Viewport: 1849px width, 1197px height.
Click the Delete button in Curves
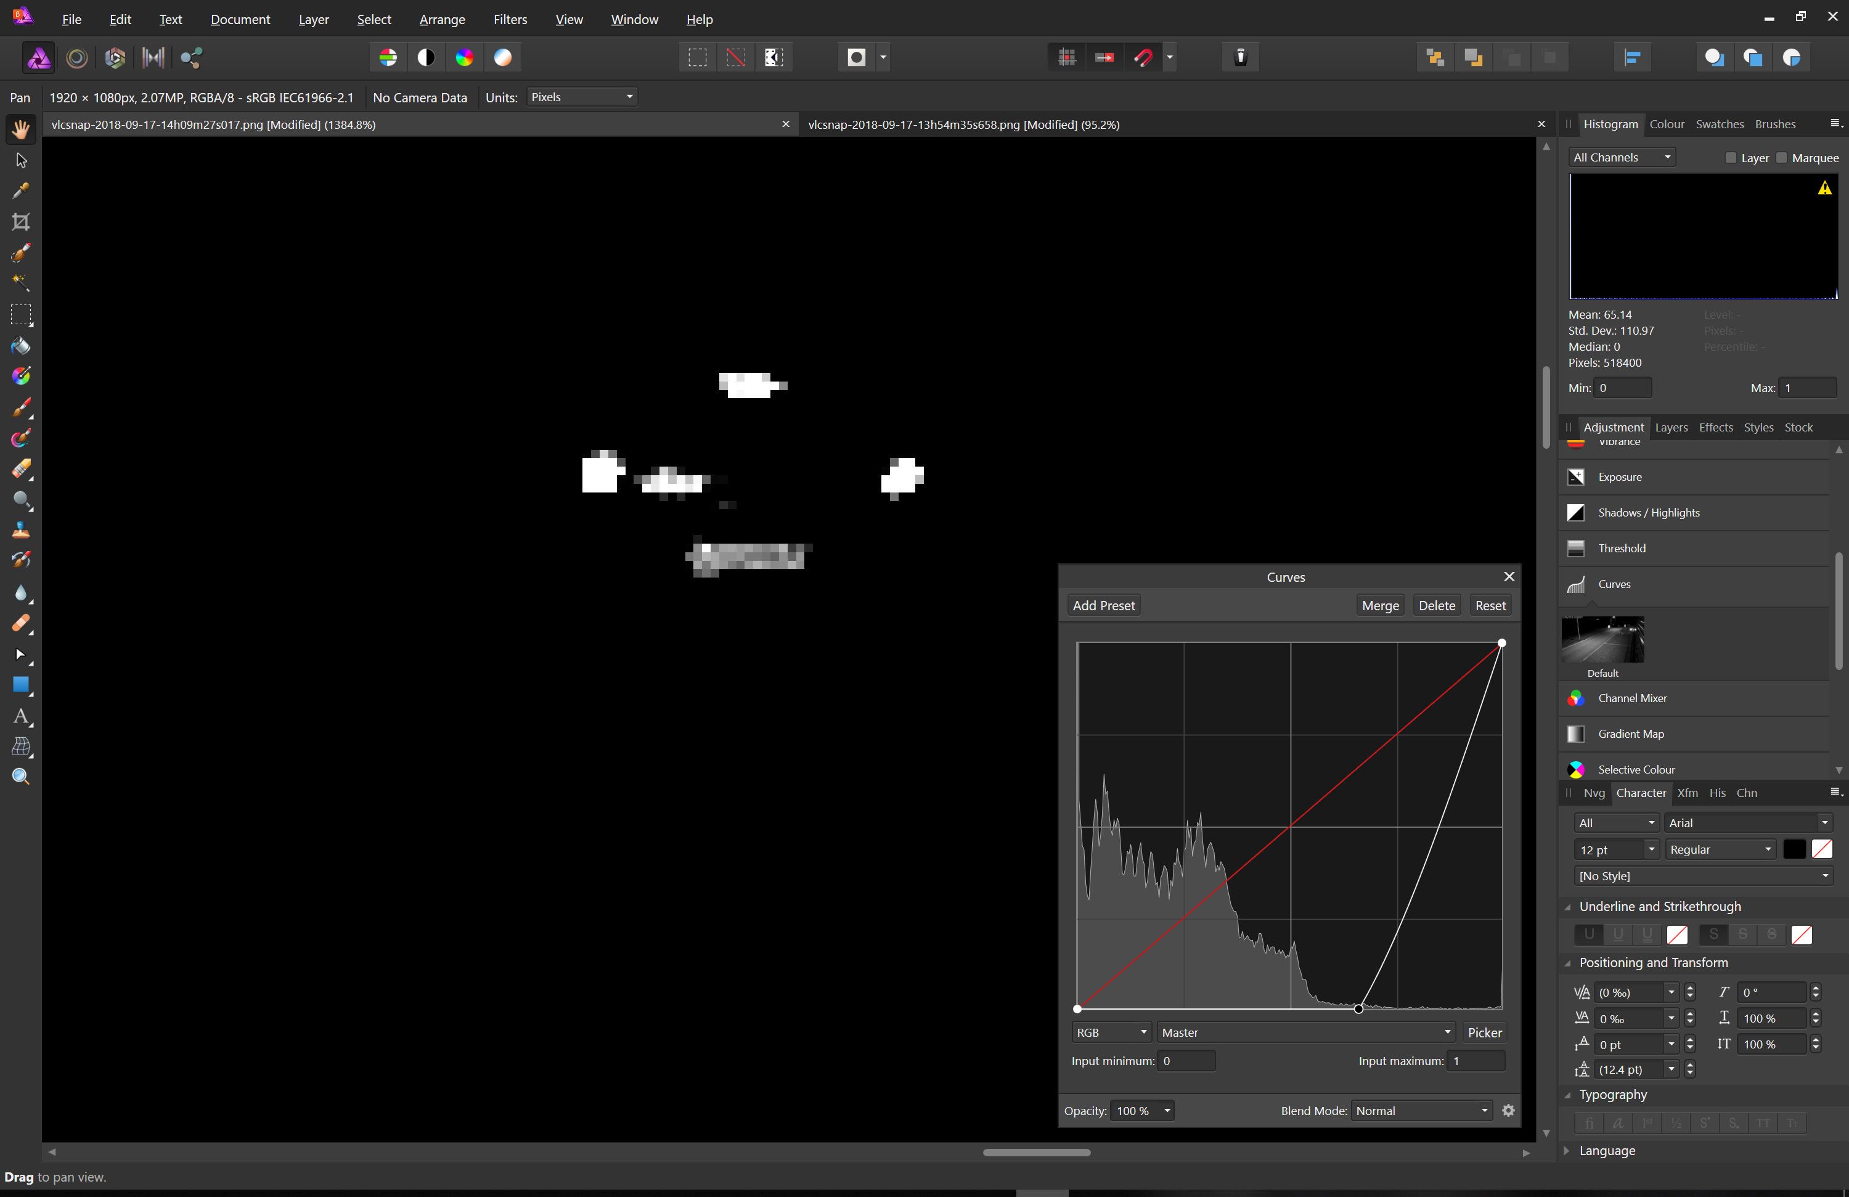point(1437,605)
